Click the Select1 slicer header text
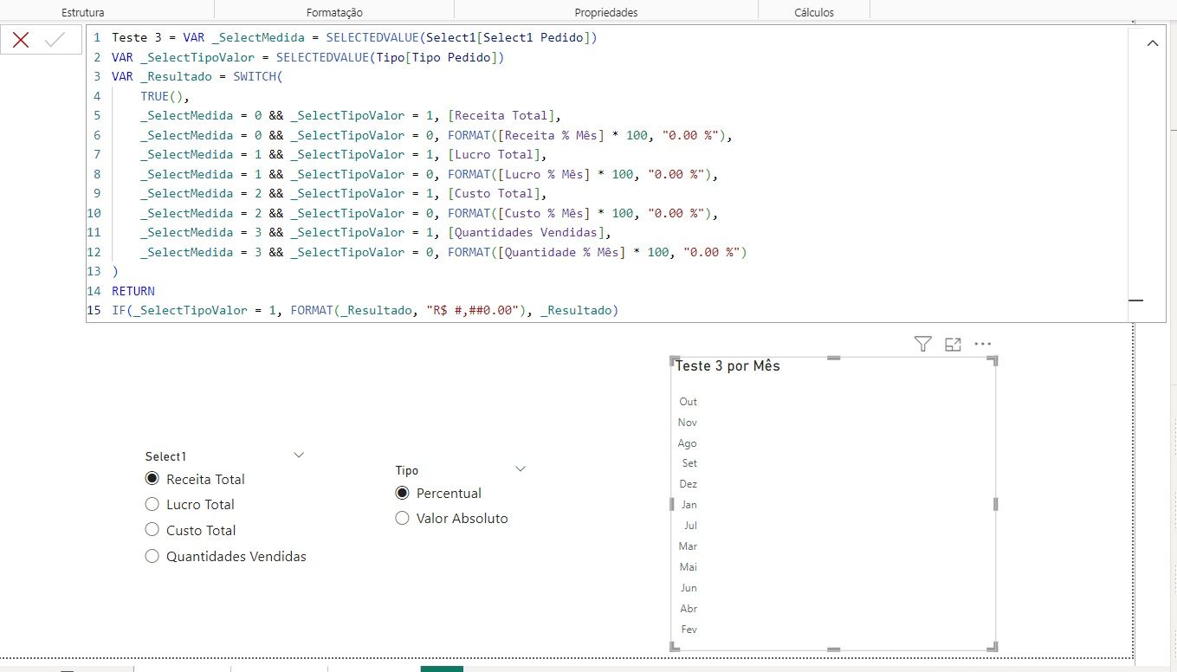The image size is (1177, 672). tap(165, 456)
